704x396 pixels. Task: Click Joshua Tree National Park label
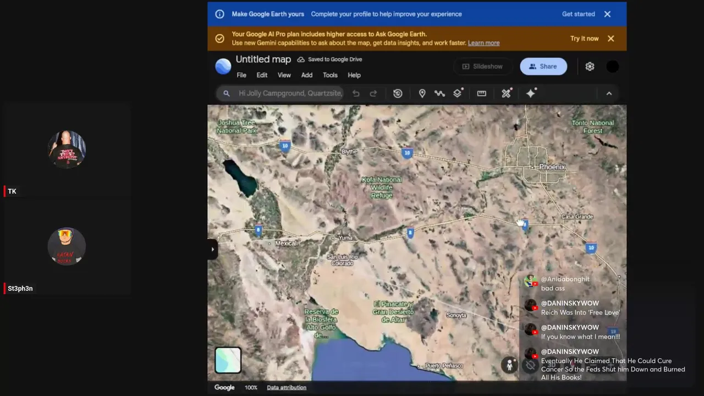click(x=237, y=127)
